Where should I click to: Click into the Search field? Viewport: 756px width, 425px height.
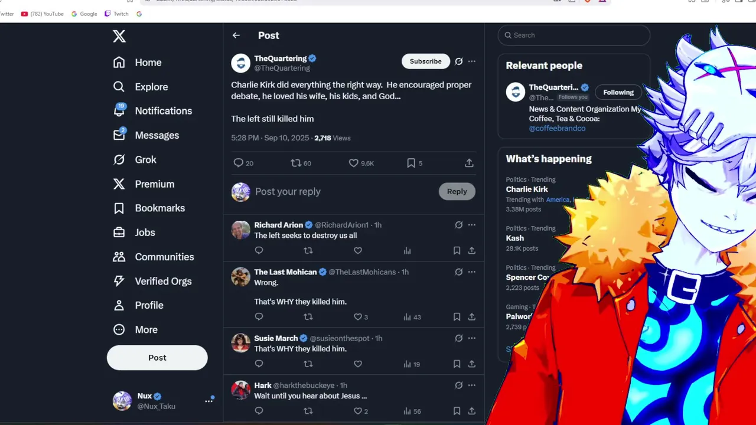(x=574, y=35)
